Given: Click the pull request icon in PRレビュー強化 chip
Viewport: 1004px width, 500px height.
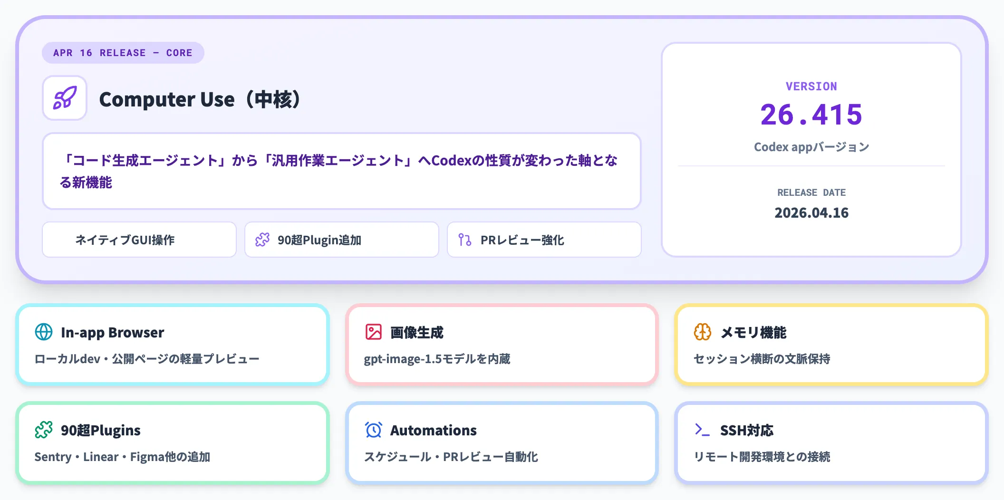Looking at the screenshot, I should [x=465, y=240].
